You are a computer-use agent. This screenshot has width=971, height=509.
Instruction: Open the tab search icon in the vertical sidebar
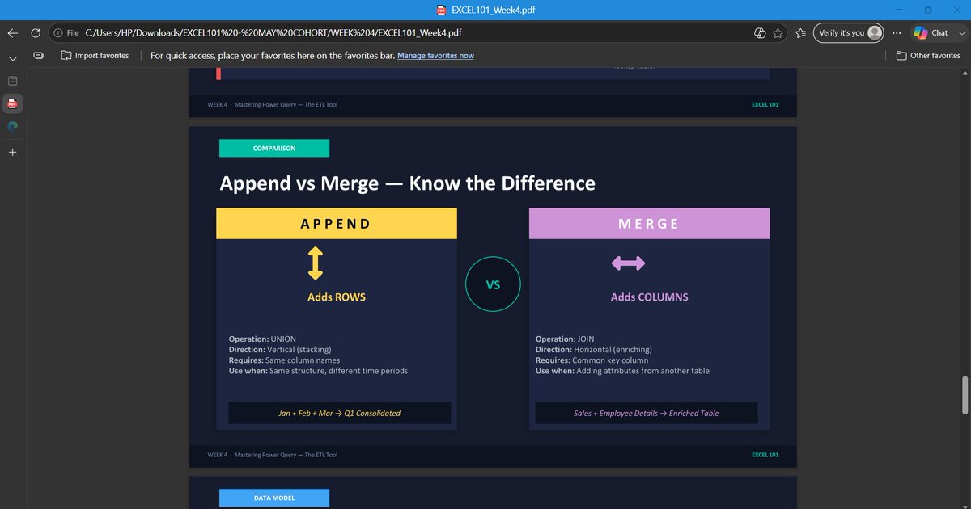coord(12,81)
